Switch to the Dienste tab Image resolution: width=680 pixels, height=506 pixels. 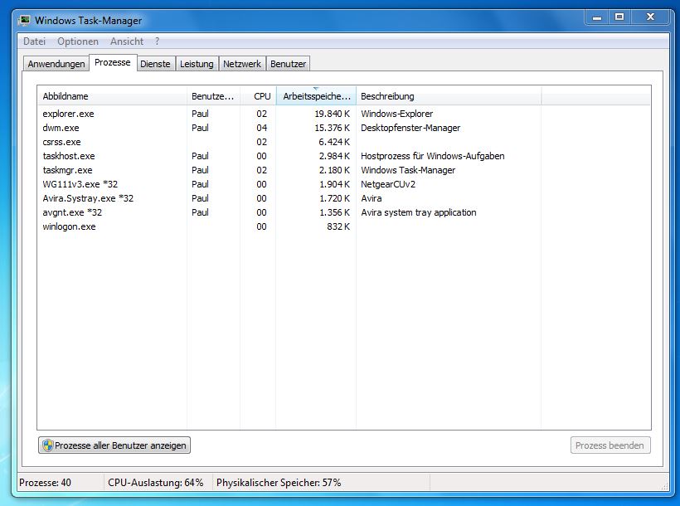click(155, 64)
